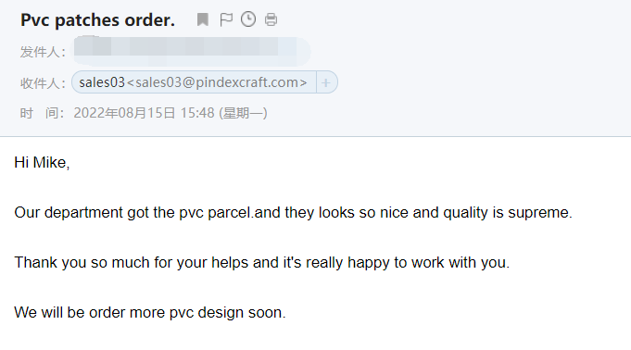Image resolution: width=631 pixels, height=350 pixels.
Task: Print the email using the printer icon
Action: click(271, 19)
